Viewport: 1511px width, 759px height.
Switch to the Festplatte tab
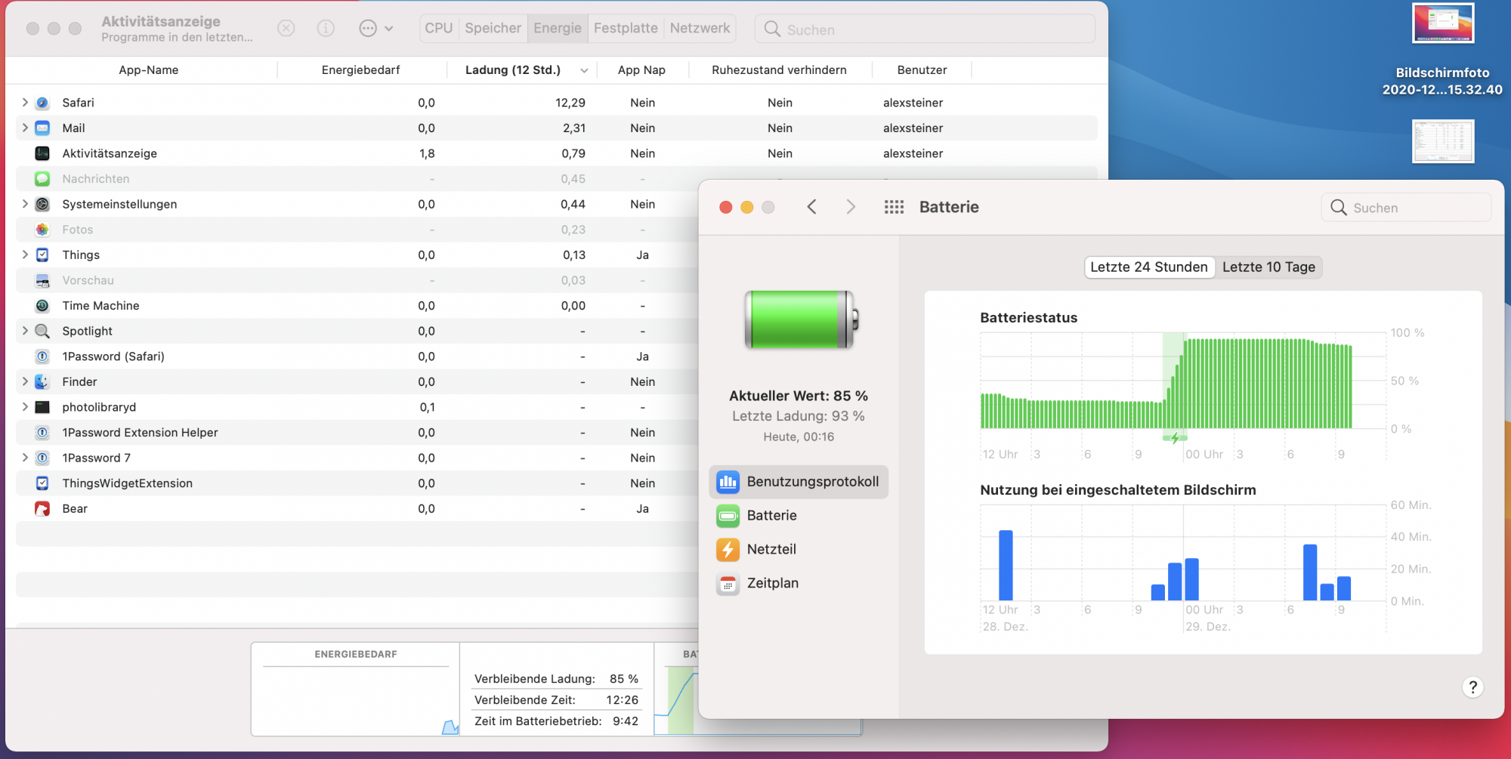pos(626,29)
